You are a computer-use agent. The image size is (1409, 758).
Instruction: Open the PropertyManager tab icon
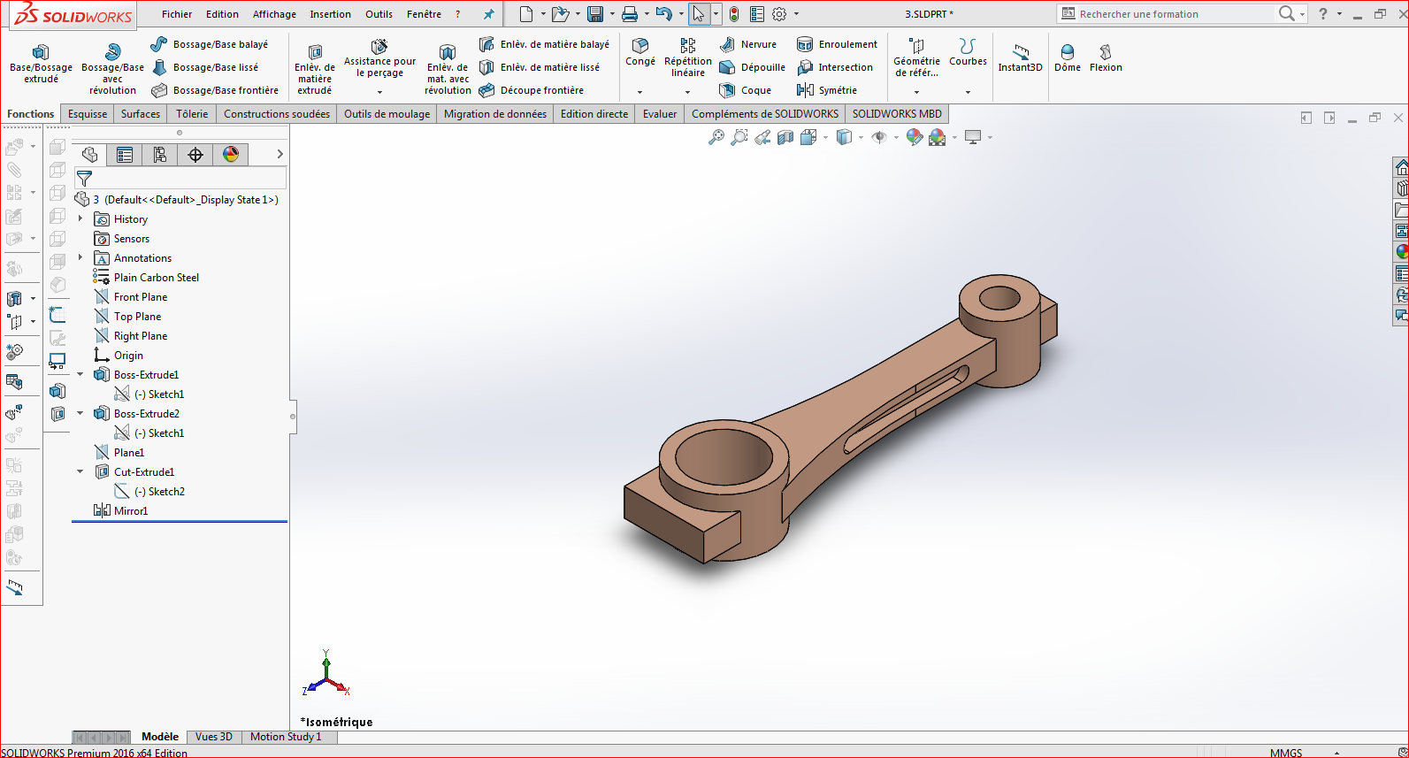[125, 155]
